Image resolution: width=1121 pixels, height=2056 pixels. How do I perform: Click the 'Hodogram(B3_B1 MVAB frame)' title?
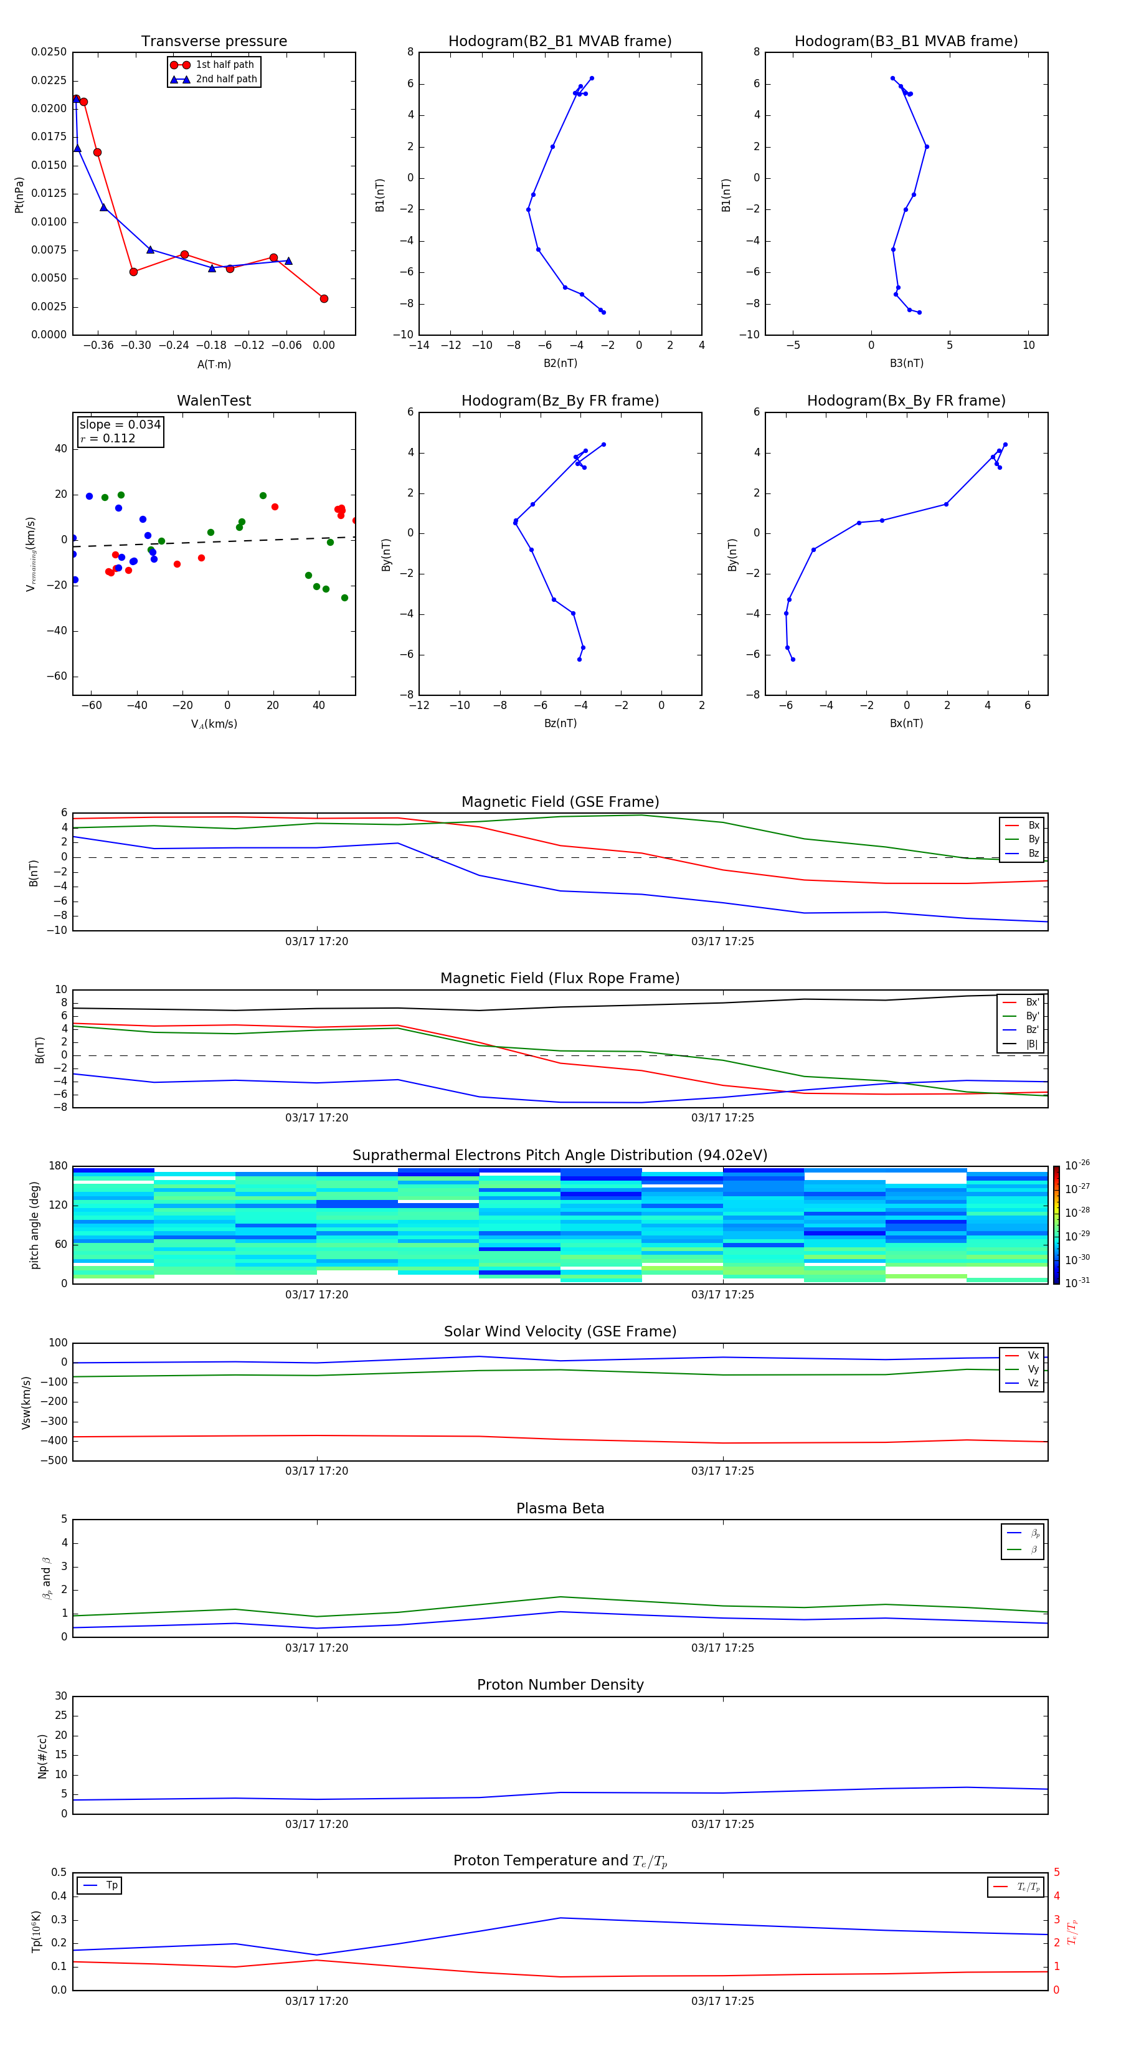coord(906,42)
